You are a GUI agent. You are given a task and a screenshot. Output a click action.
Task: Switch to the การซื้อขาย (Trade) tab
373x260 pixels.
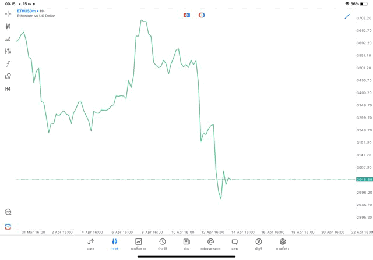click(138, 244)
